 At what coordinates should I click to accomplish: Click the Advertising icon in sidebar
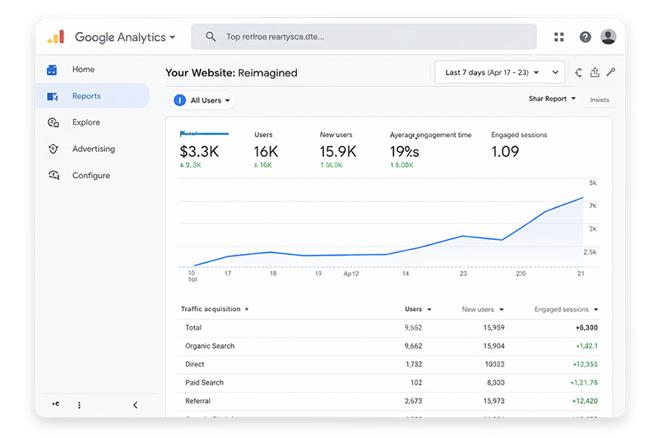click(53, 149)
